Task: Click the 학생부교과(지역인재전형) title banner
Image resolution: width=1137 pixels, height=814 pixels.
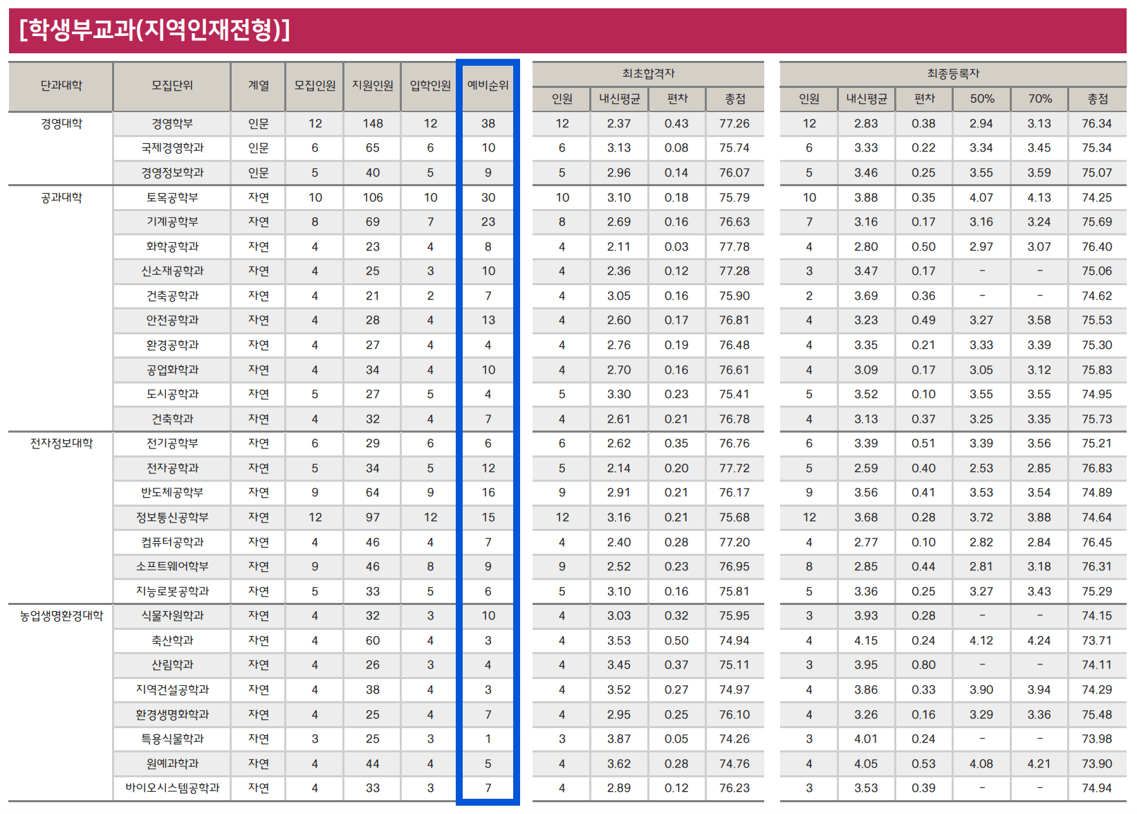Action: pos(567,30)
